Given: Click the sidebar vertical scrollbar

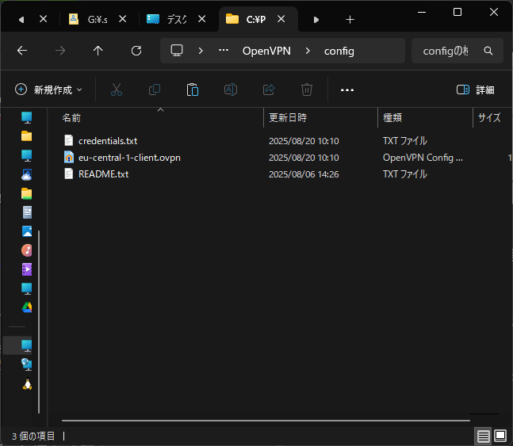Looking at the screenshot, I should [x=39, y=322].
